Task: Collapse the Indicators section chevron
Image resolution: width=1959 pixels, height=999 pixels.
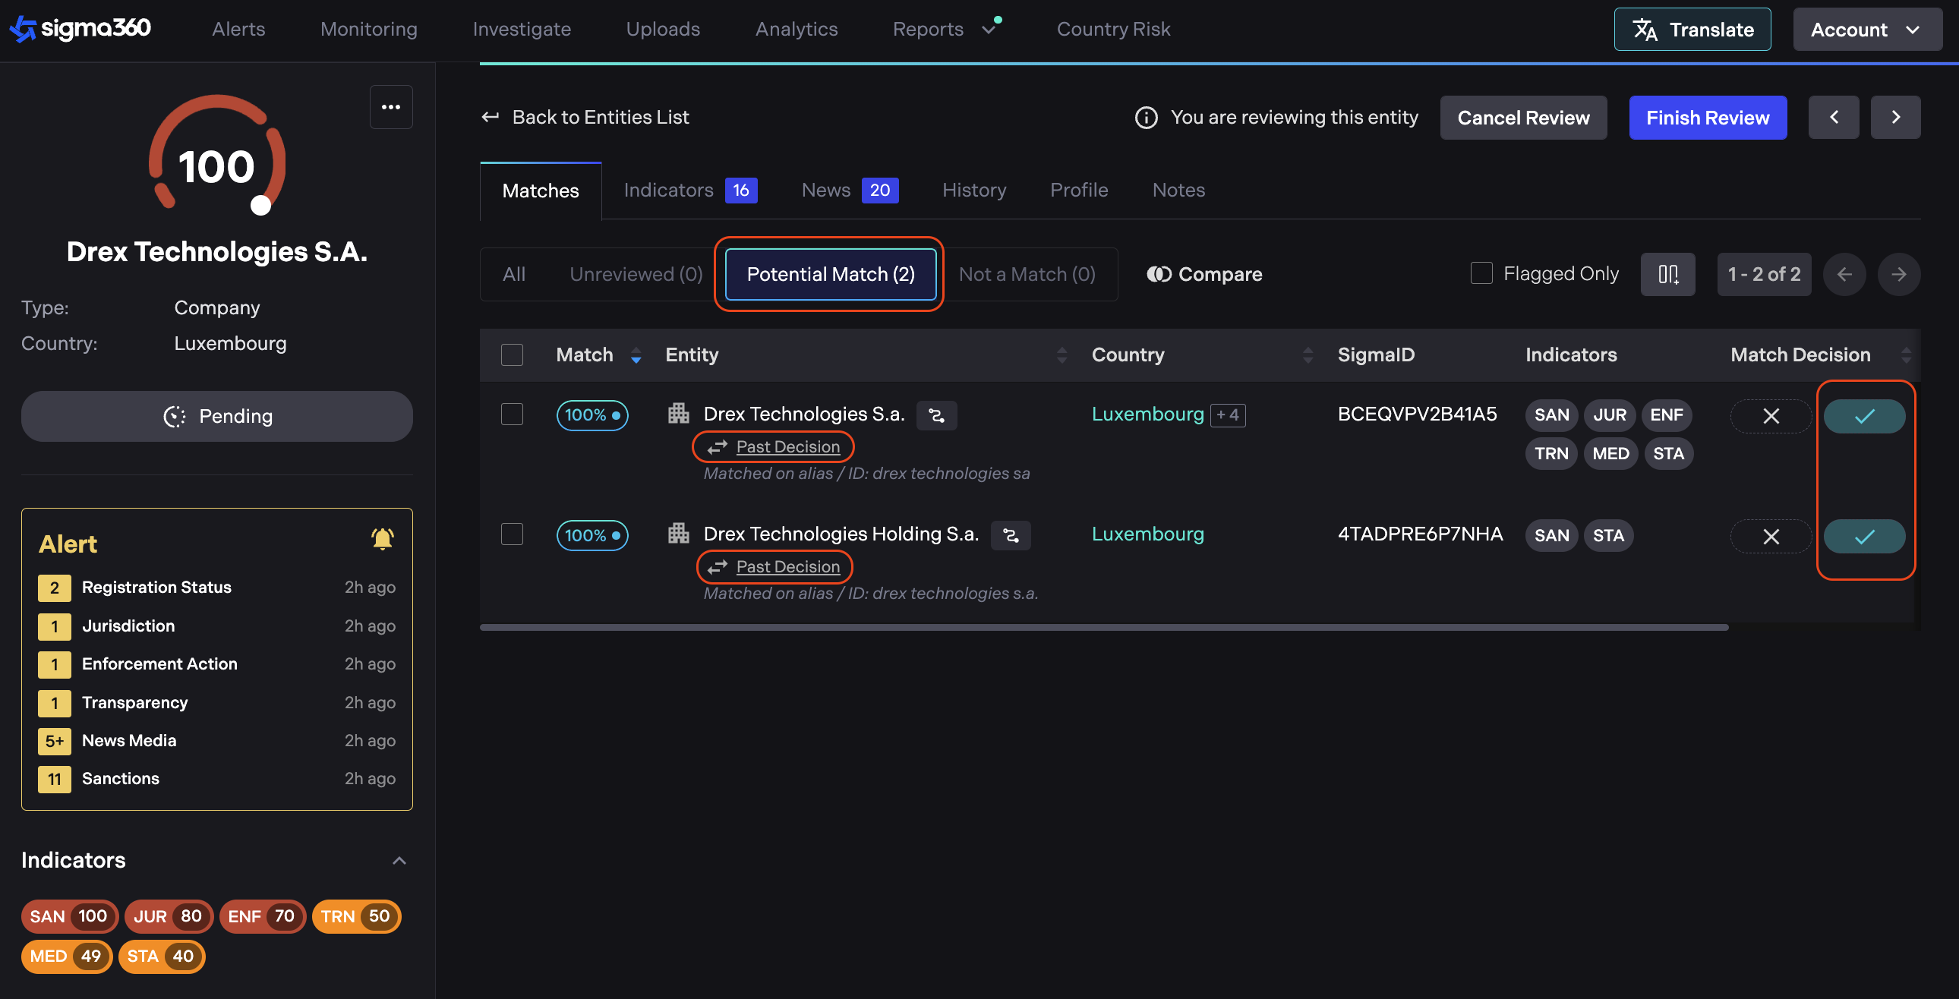Action: tap(399, 861)
